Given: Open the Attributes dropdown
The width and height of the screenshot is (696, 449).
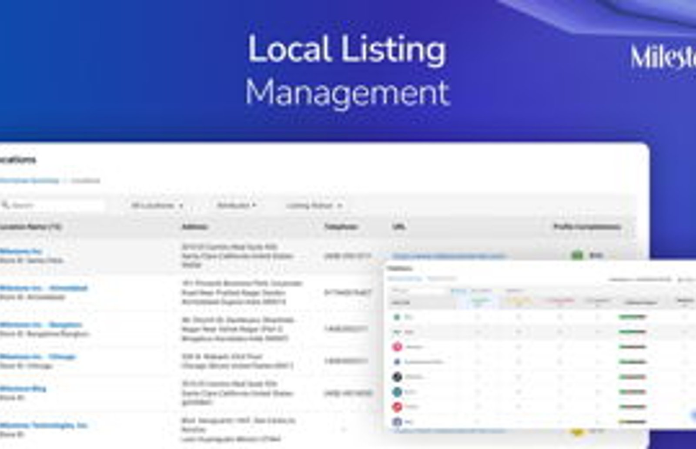Looking at the screenshot, I should tap(237, 205).
